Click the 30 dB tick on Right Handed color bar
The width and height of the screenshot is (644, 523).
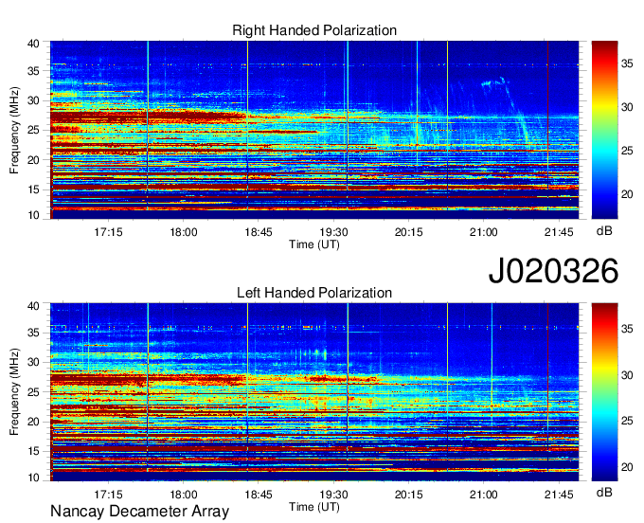click(627, 107)
